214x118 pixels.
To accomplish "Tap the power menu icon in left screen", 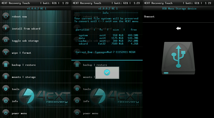I will click(6, 113).
